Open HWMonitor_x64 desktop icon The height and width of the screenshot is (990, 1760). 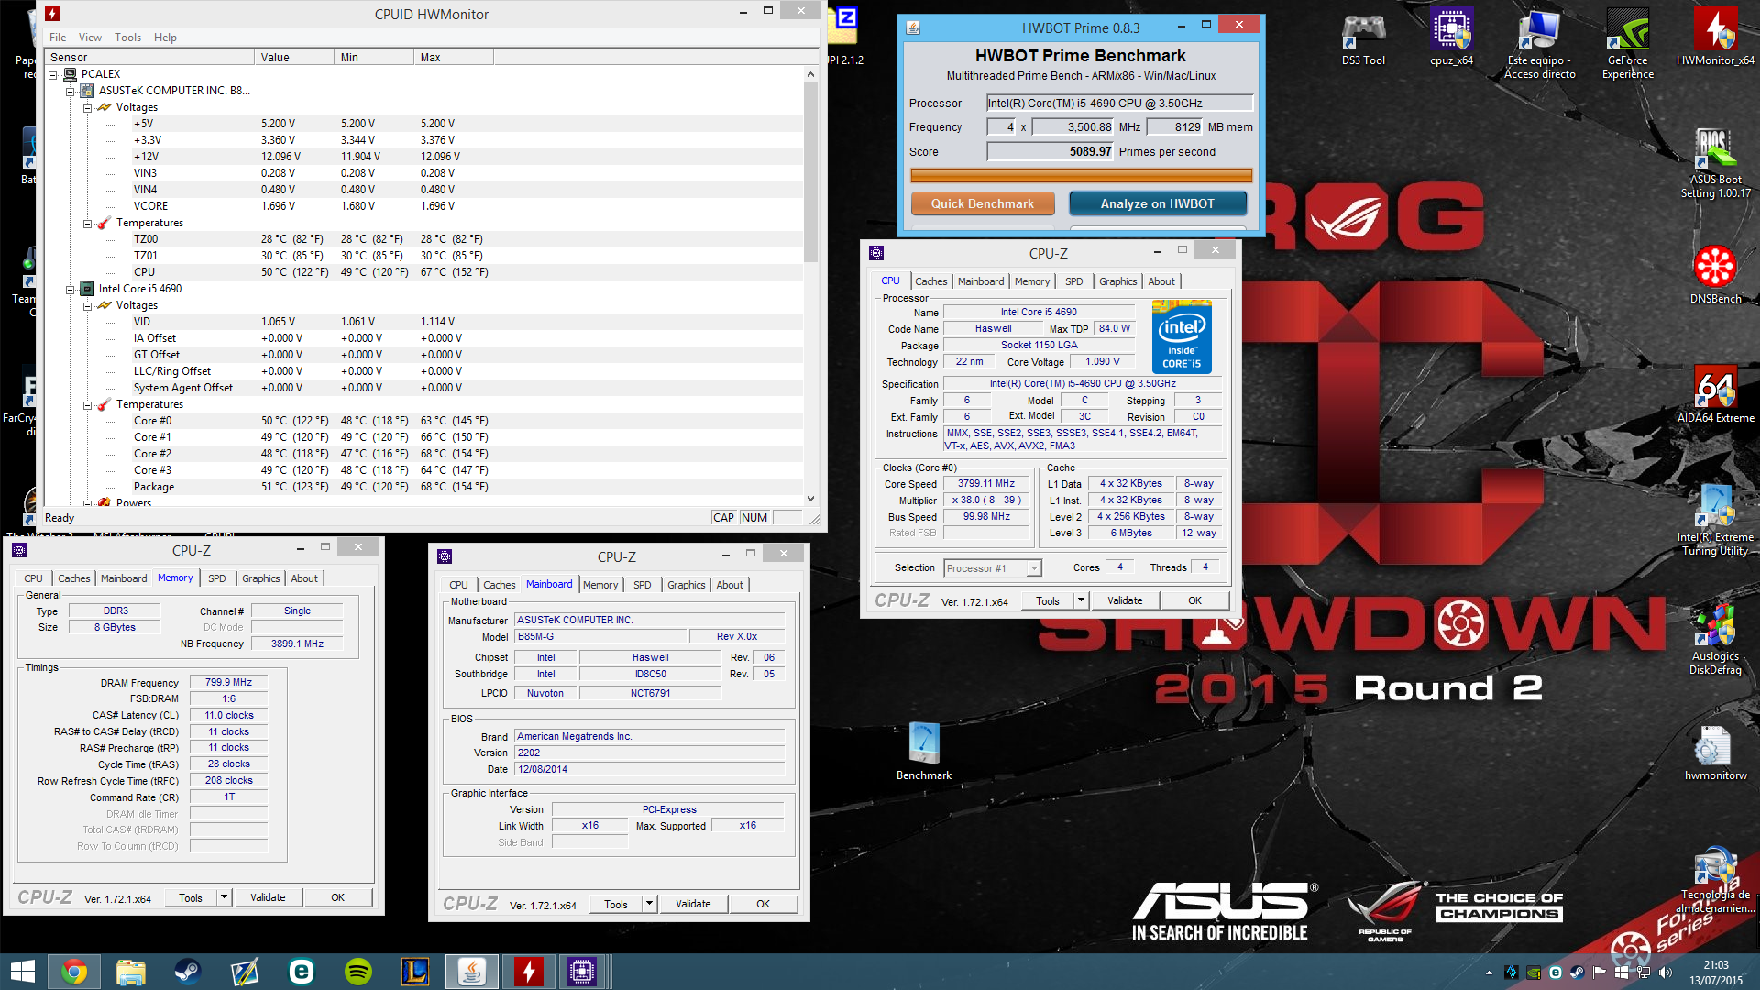coord(1715,38)
